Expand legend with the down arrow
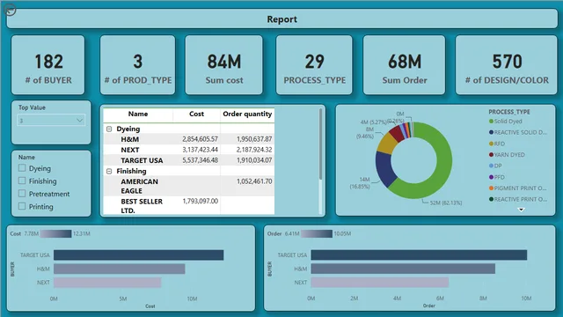The height and width of the screenshot is (317, 563). (x=521, y=210)
